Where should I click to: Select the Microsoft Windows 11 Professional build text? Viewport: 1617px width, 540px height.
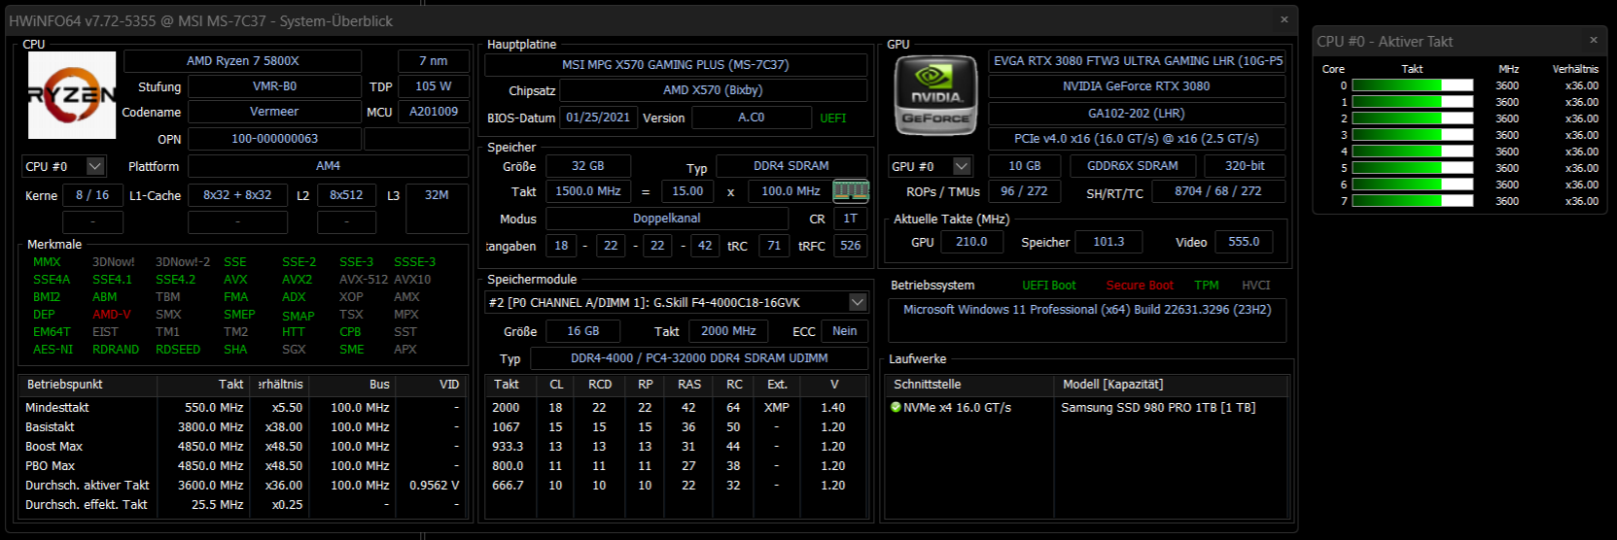point(1087,310)
